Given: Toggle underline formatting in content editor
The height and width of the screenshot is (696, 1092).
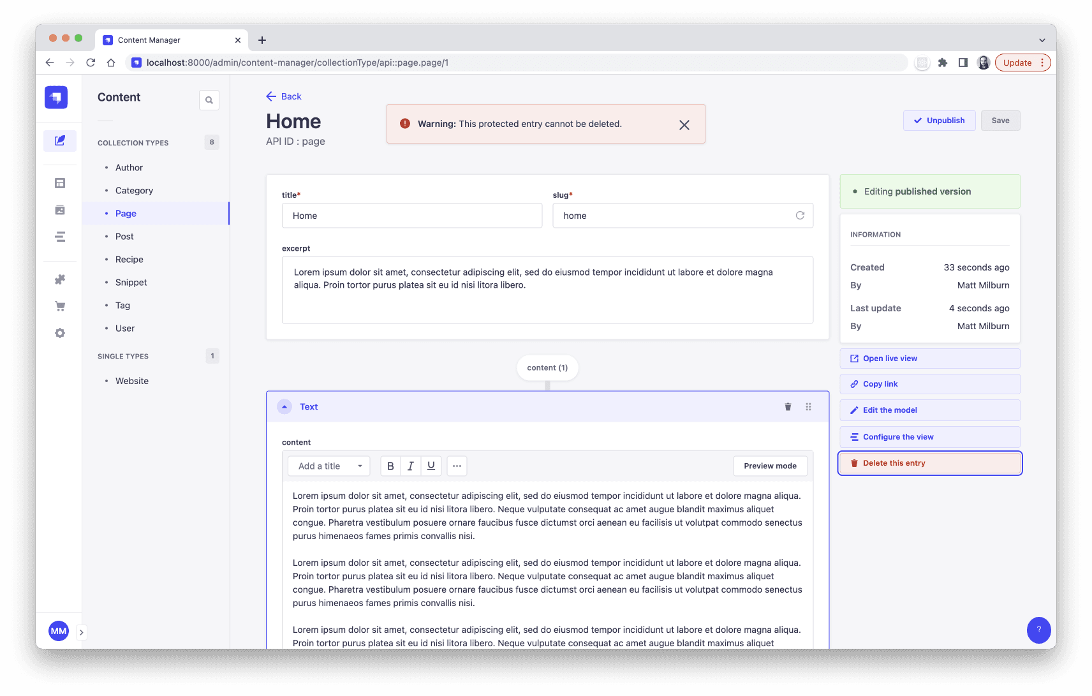Looking at the screenshot, I should (x=431, y=466).
